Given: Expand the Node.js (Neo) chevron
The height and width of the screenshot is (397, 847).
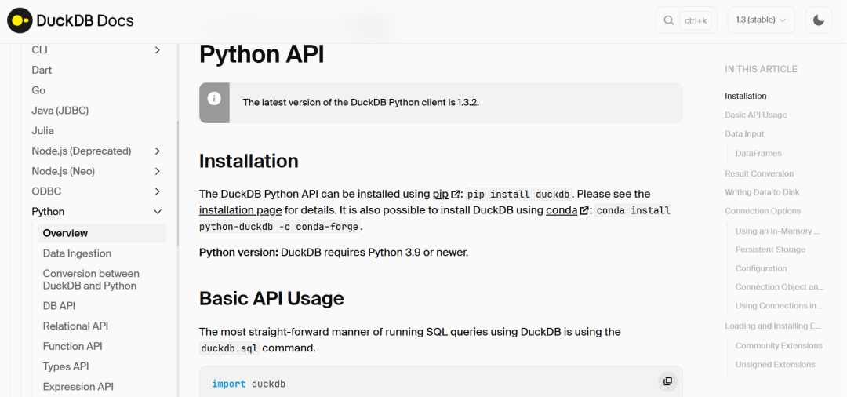Looking at the screenshot, I should coord(157,171).
